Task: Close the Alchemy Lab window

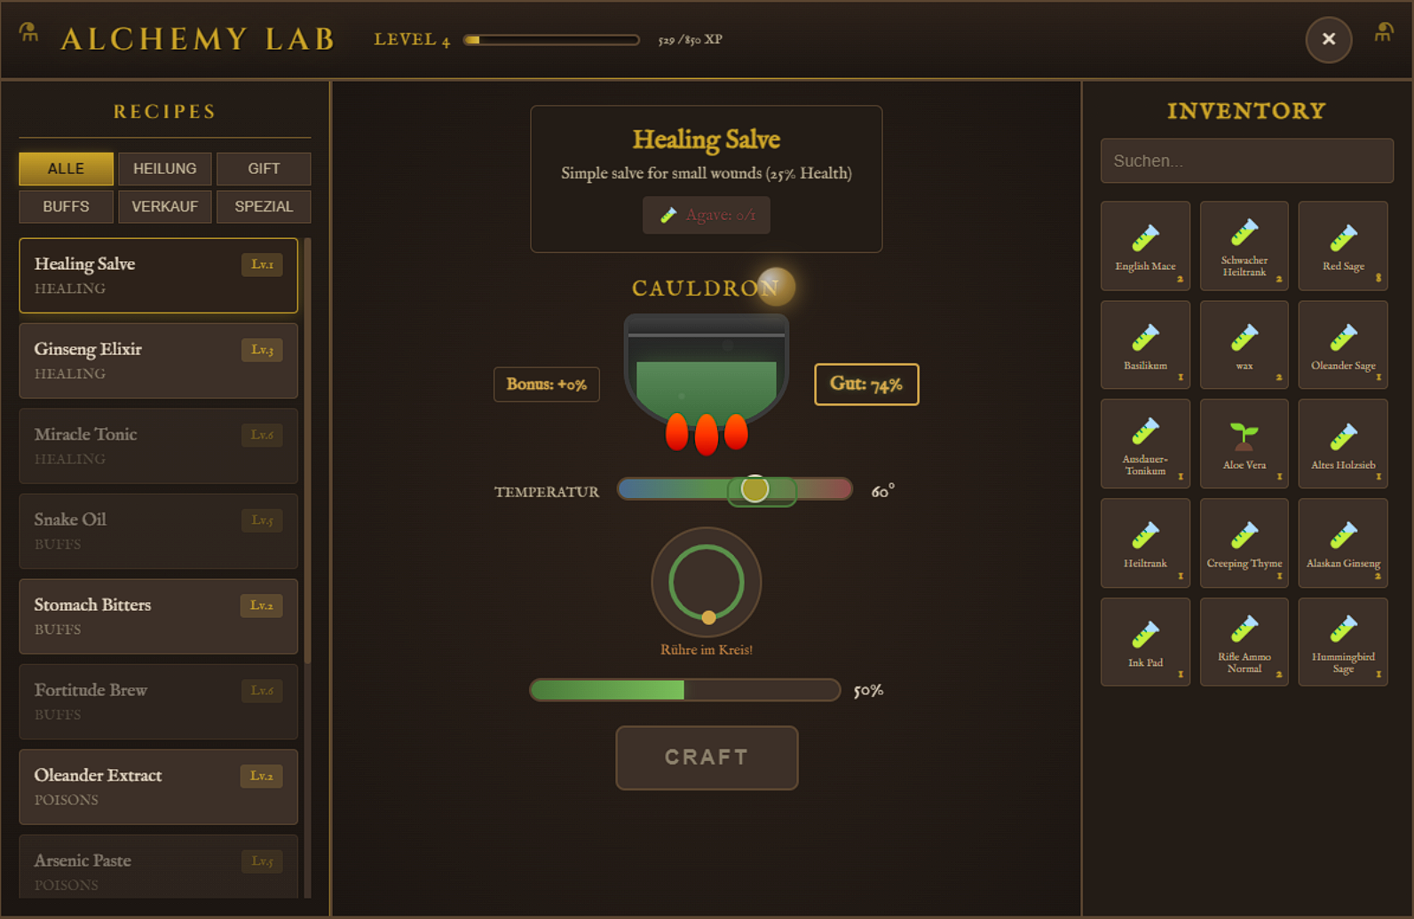Action: (x=1329, y=39)
